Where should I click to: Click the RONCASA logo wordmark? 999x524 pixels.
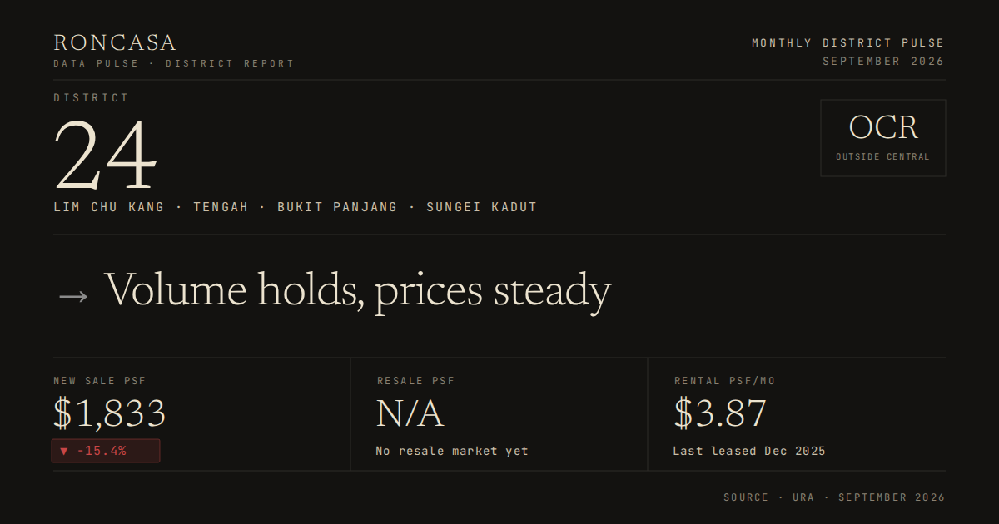point(115,42)
